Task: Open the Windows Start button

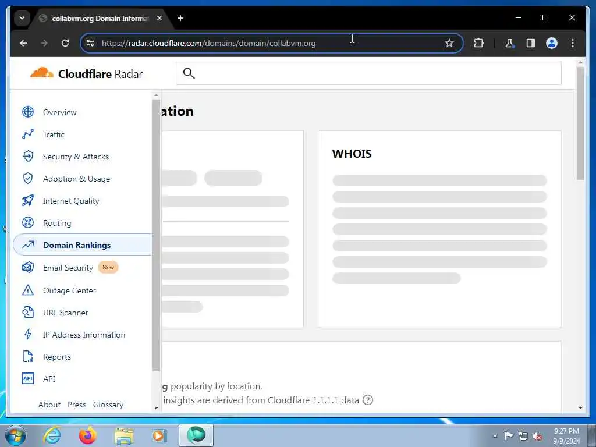Action: tap(16, 435)
